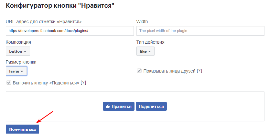Open the [?] hint beside «Поделиться» checkbox

pyautogui.click(x=83, y=83)
